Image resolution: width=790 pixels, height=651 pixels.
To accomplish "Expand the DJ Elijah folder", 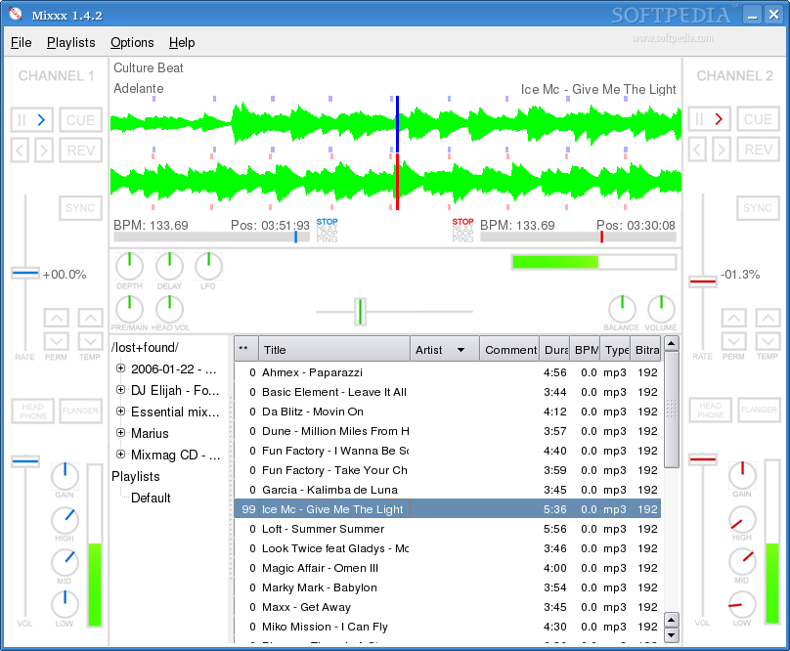I will pyautogui.click(x=120, y=389).
